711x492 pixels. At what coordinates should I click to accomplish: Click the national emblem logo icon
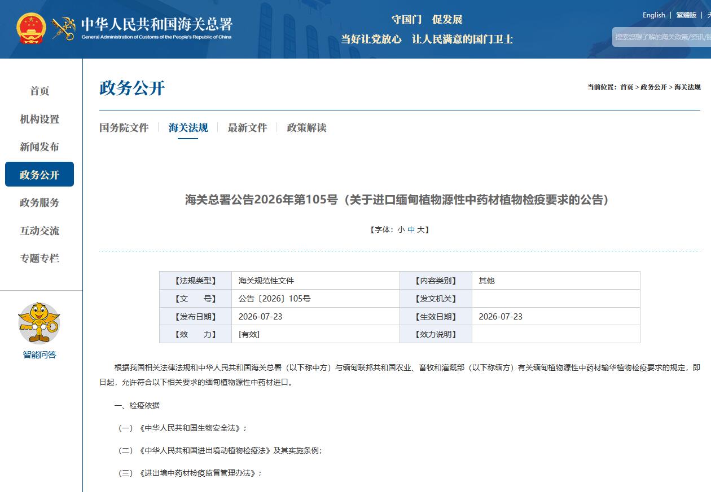click(x=31, y=29)
